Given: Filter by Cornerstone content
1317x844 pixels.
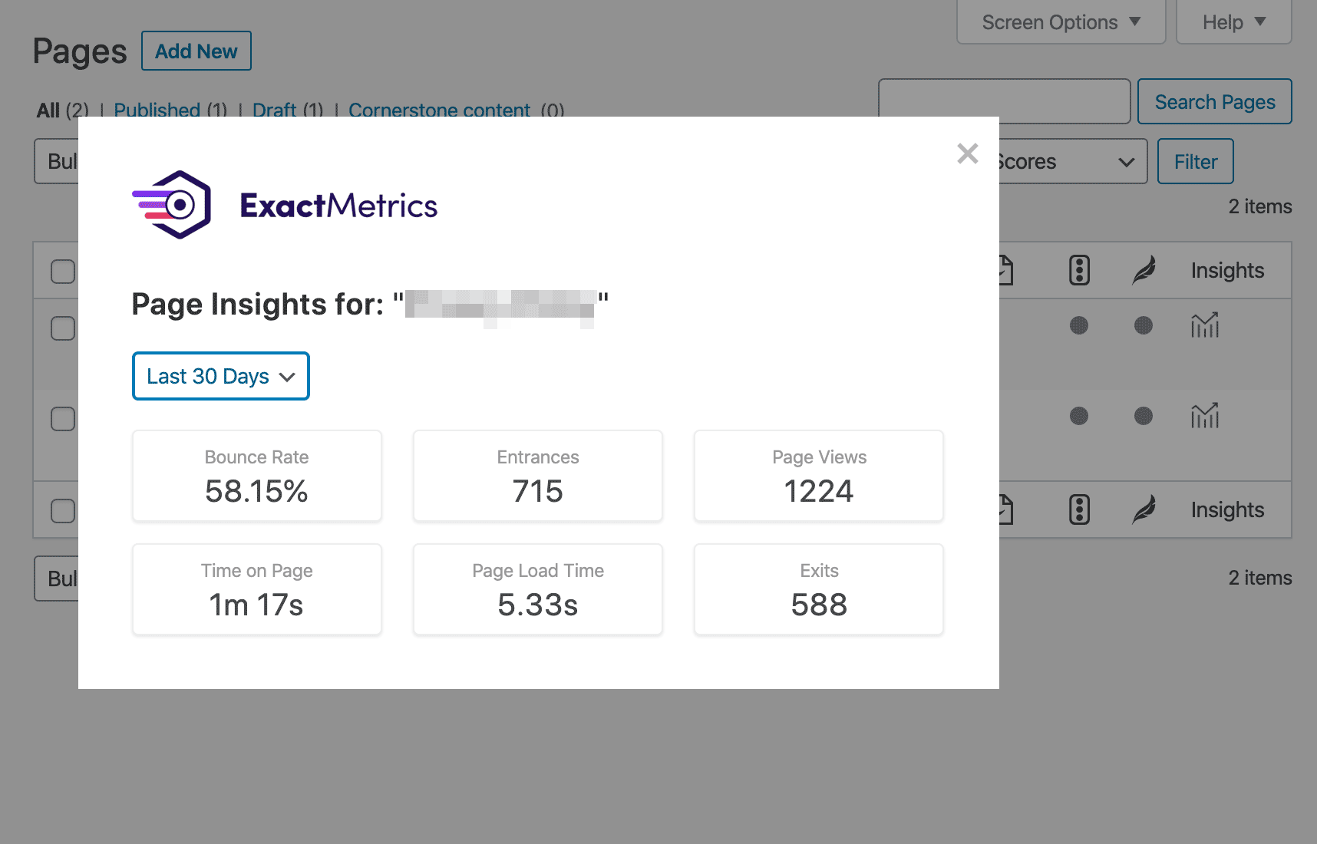Looking at the screenshot, I should (x=439, y=110).
